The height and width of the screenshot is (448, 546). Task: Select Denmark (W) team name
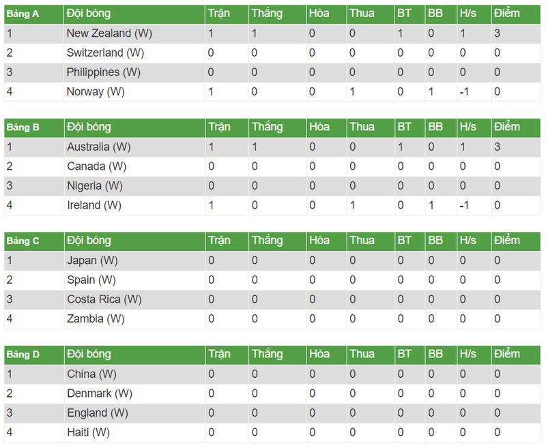coord(99,393)
